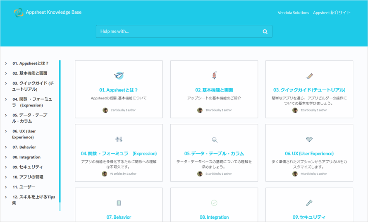
Task: Open sidebar item 05. データ・テーブル・カラム
Action: 30,118
